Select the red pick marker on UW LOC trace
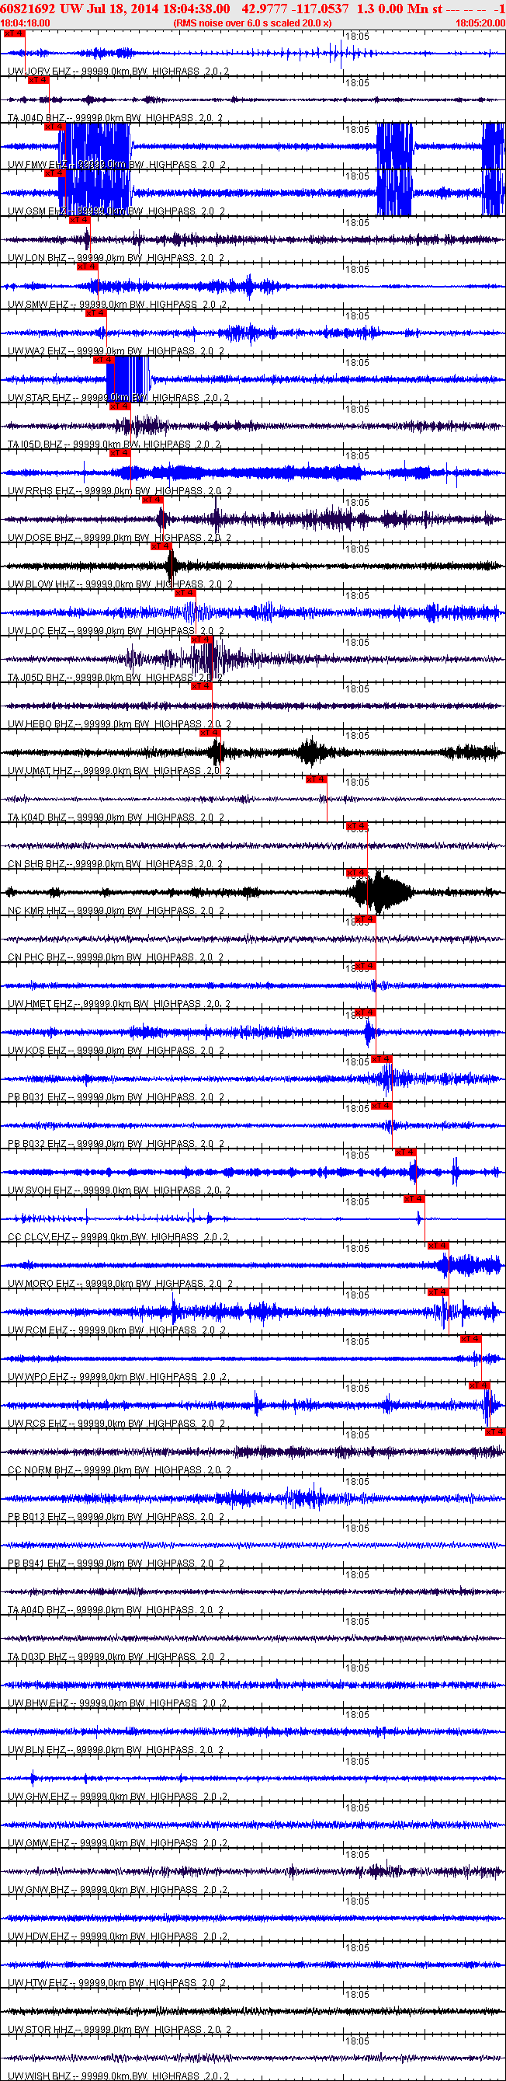506x2081 pixels. 184,594
